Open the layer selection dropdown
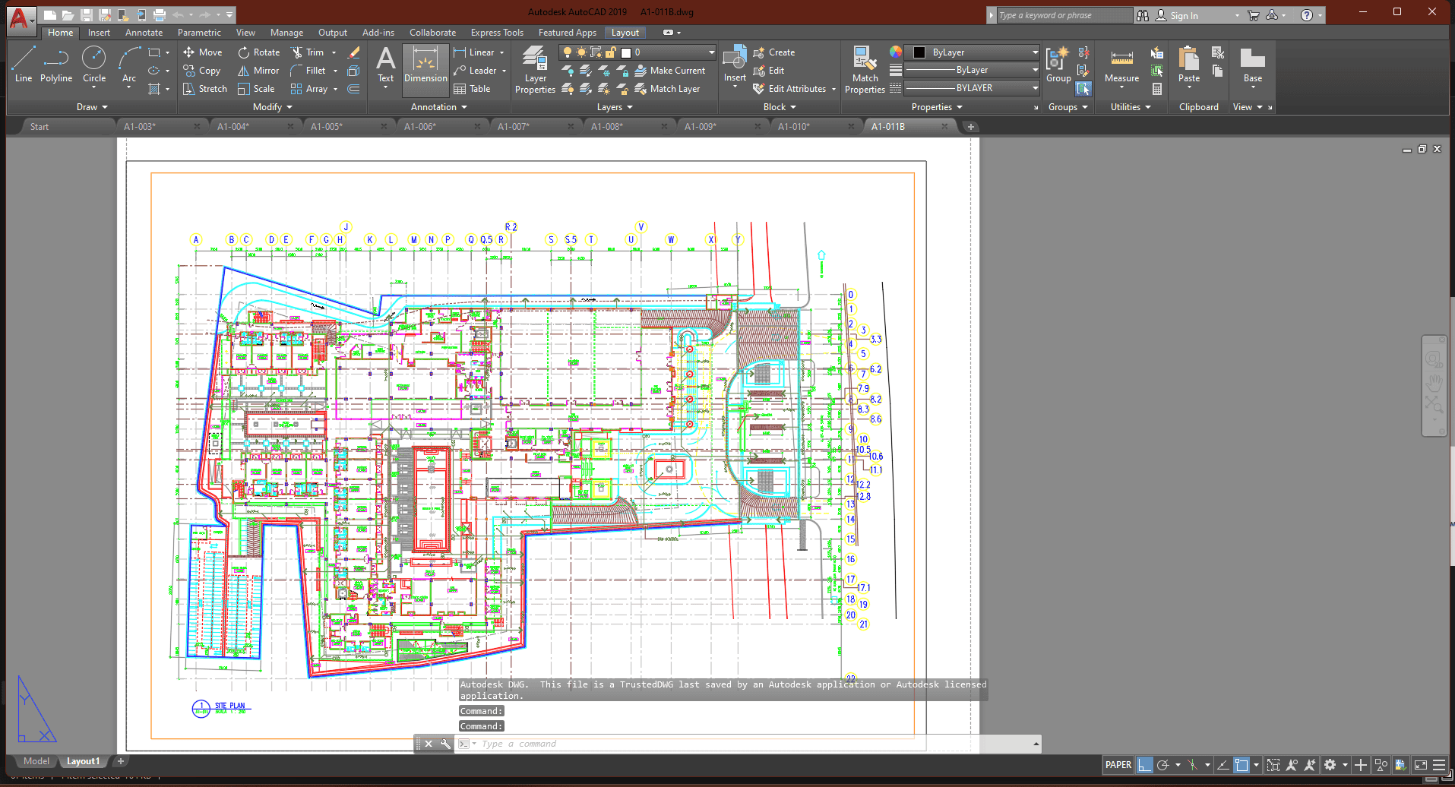1455x787 pixels. (x=711, y=52)
